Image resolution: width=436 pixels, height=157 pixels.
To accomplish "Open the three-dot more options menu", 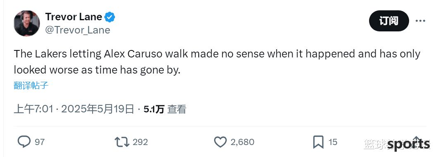I will tap(420, 21).
